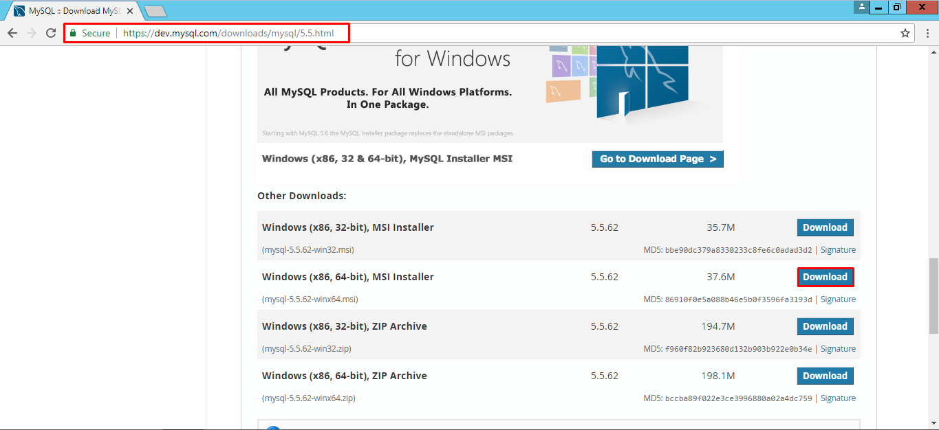Close the MySQL Download tab
Image resolution: width=939 pixels, height=430 pixels.
[x=130, y=11]
